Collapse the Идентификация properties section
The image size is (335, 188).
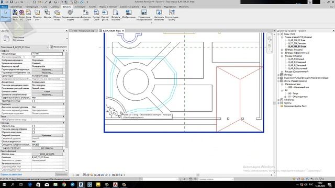(x=63, y=151)
